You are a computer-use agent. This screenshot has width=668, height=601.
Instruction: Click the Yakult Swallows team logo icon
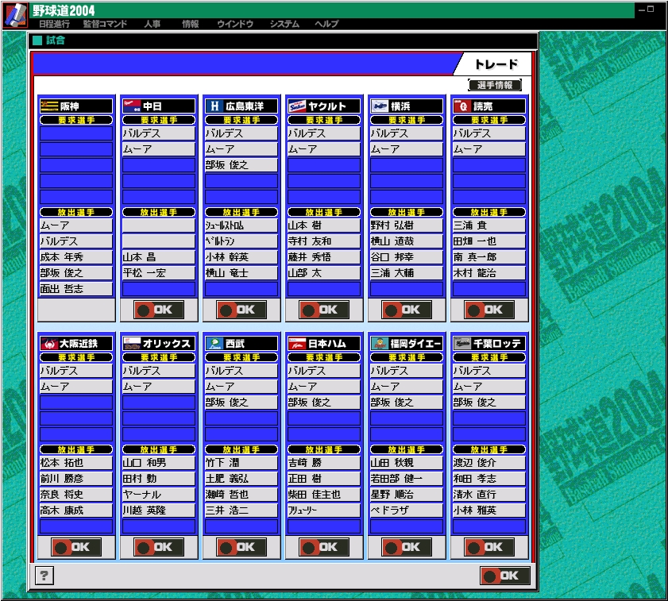coord(297,106)
